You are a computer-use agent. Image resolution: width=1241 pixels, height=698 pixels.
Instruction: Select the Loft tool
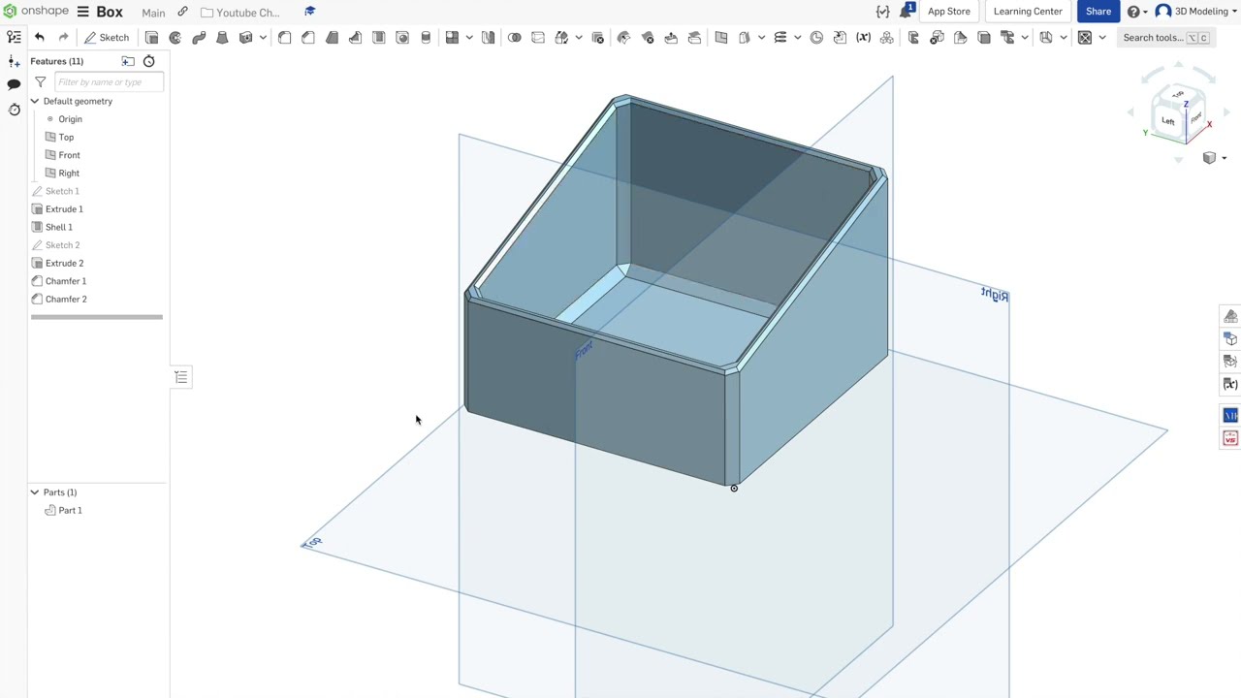[222, 38]
